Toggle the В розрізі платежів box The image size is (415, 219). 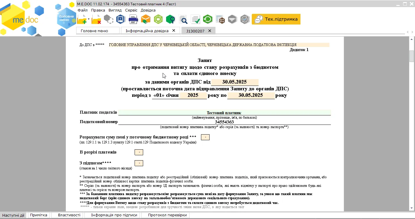[x=139, y=152]
